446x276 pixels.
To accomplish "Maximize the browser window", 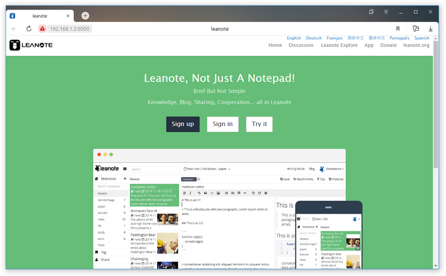I will (415, 12).
